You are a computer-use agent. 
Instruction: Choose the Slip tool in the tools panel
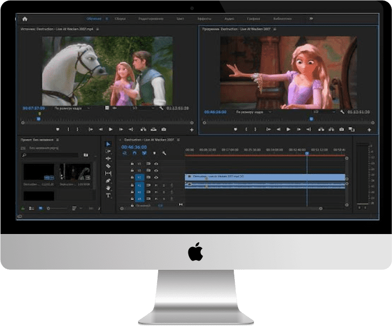click(108, 173)
